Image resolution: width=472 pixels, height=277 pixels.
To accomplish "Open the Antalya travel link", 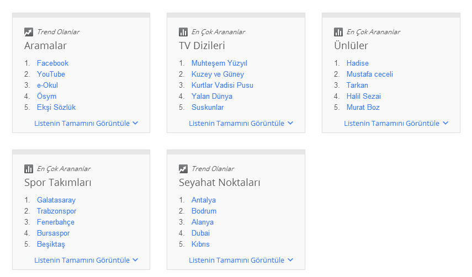I will coord(203,200).
